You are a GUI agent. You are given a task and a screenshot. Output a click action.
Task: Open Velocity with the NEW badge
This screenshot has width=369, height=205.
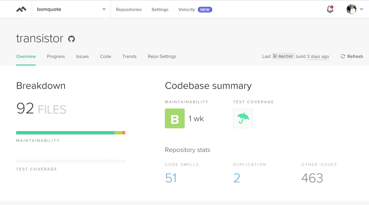pyautogui.click(x=195, y=10)
